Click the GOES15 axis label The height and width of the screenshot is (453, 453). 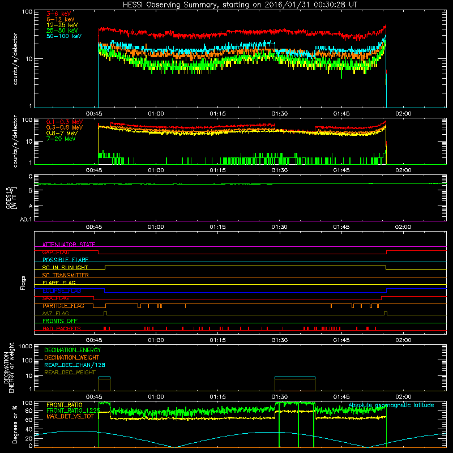point(11,198)
